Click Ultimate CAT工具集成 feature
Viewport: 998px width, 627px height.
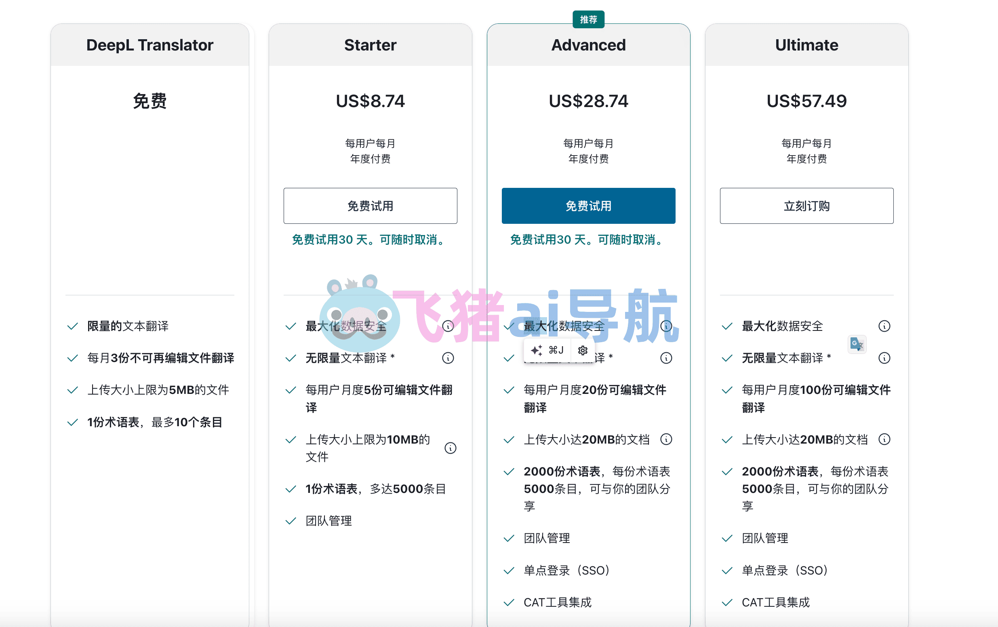[776, 602]
